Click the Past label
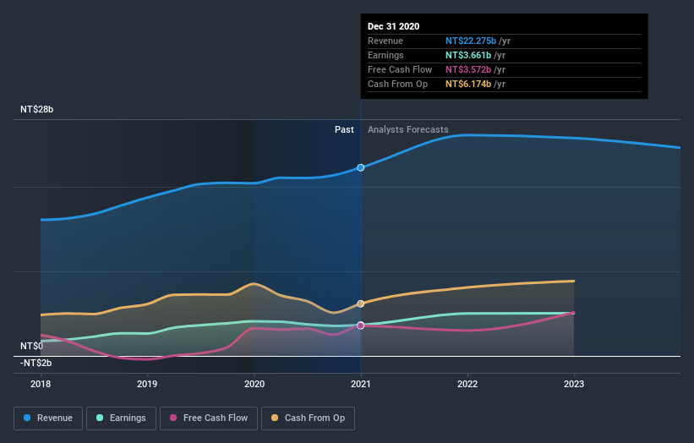694x443 pixels. [344, 129]
